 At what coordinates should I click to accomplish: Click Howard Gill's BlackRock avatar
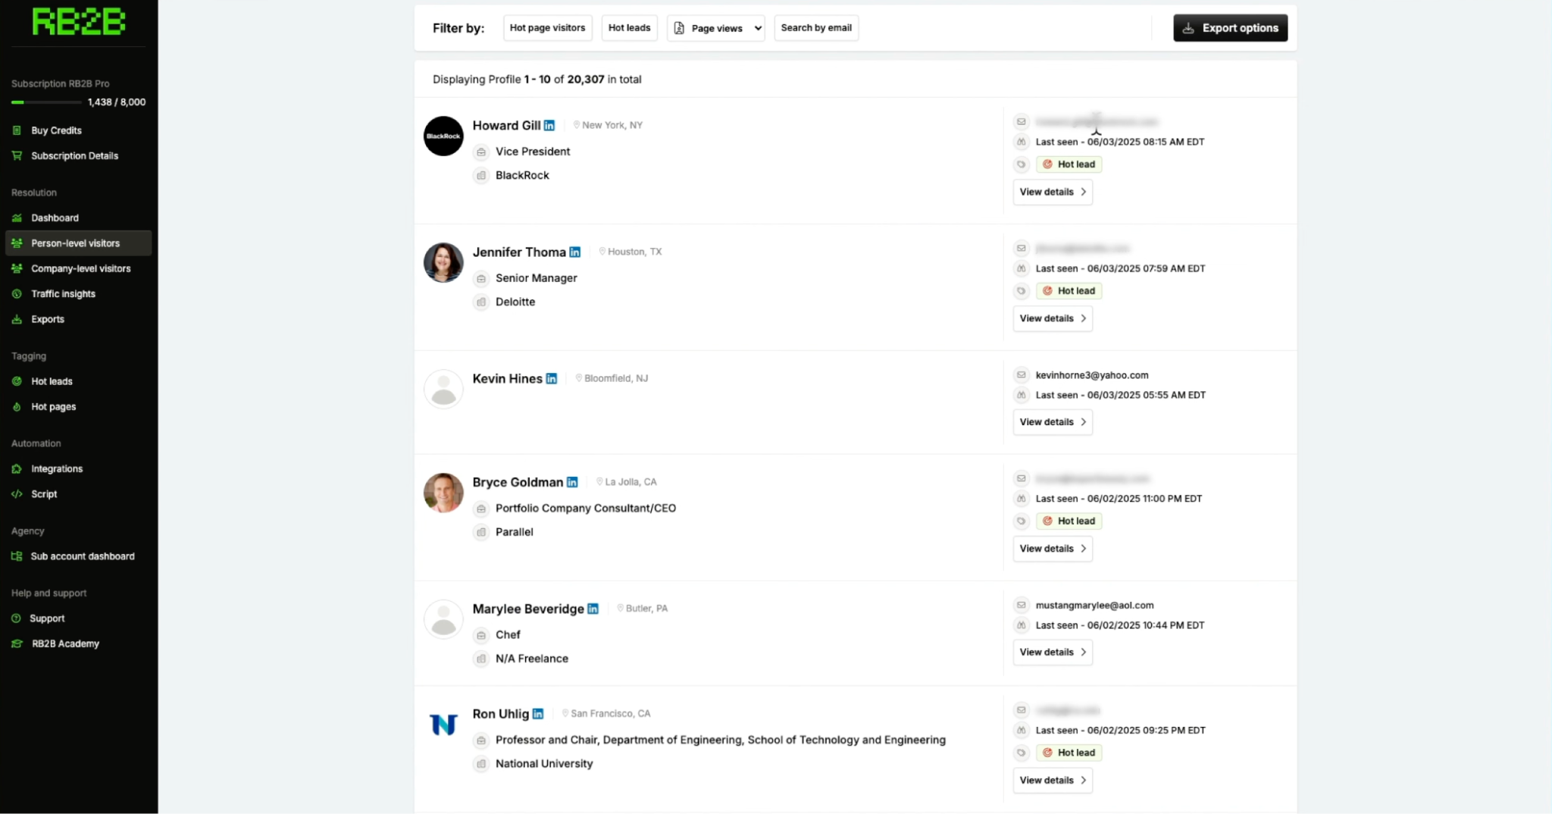[x=443, y=136]
